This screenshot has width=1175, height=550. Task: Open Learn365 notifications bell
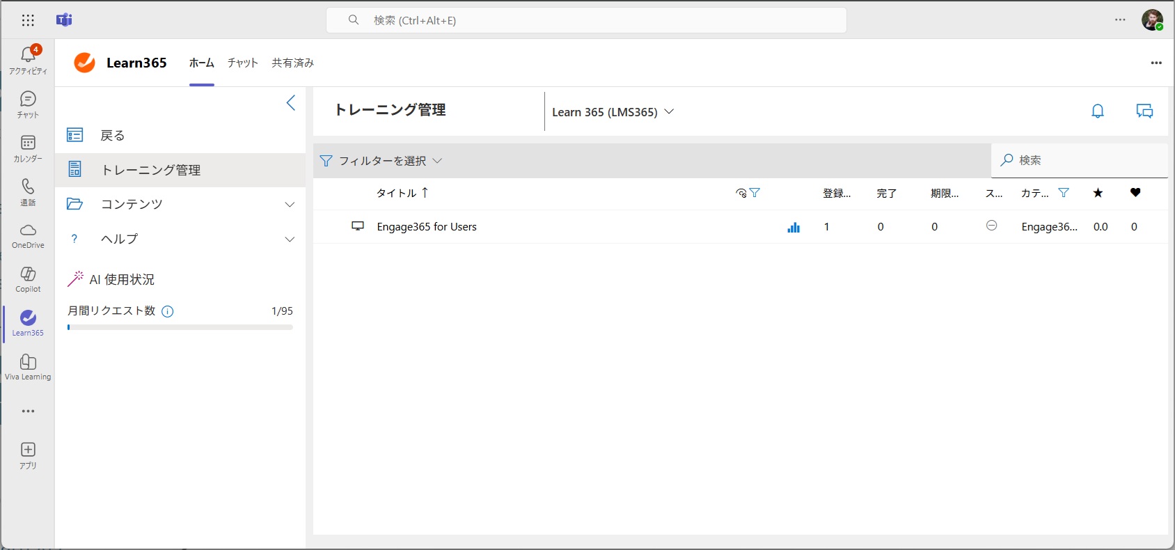[x=1098, y=111]
